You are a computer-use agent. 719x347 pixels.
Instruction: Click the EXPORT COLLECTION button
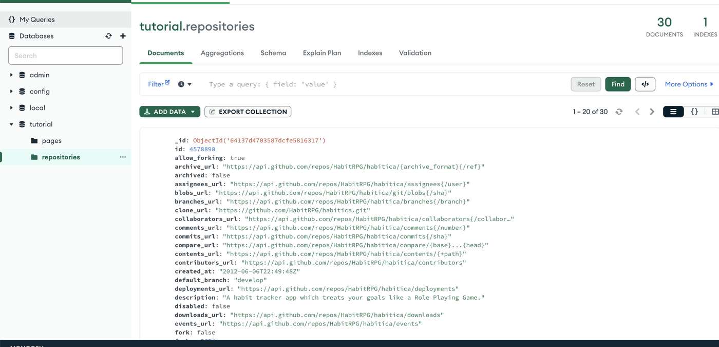point(248,111)
